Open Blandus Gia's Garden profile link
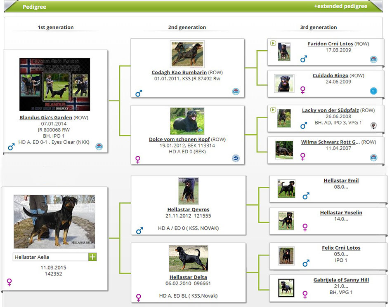 pyautogui.click(x=46, y=117)
